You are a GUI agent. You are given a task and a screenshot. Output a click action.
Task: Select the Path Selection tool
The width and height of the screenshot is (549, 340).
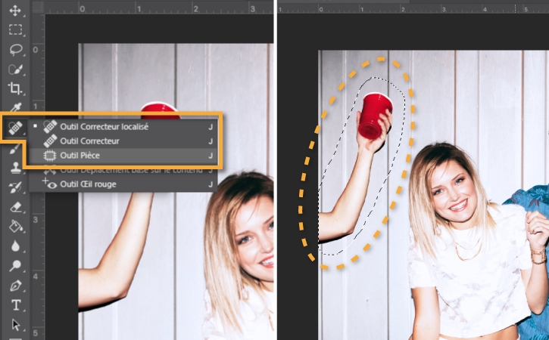16,325
